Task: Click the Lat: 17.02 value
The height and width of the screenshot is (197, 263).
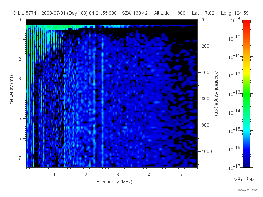Action: [x=203, y=13]
